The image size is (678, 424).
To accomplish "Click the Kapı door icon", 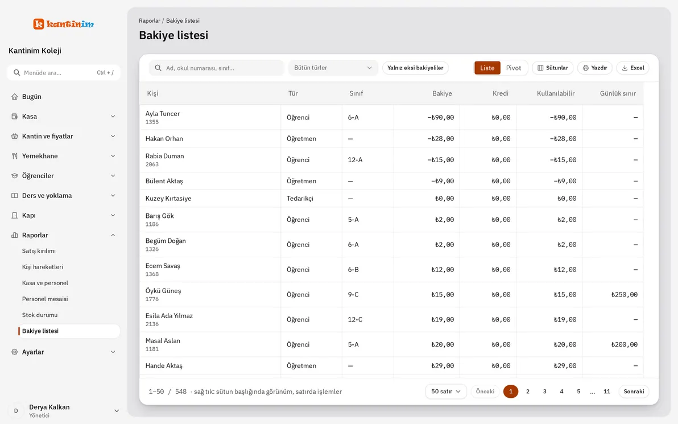I will coord(15,216).
